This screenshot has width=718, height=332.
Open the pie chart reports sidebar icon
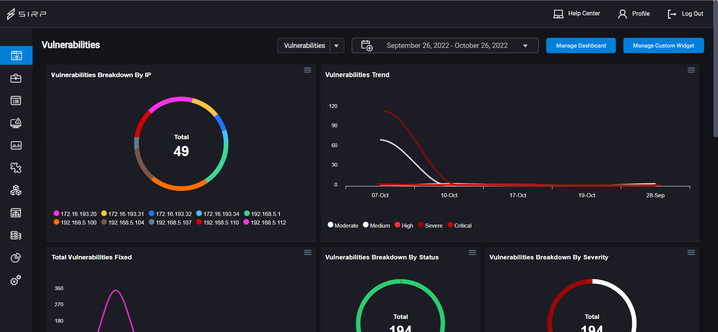tap(16, 258)
